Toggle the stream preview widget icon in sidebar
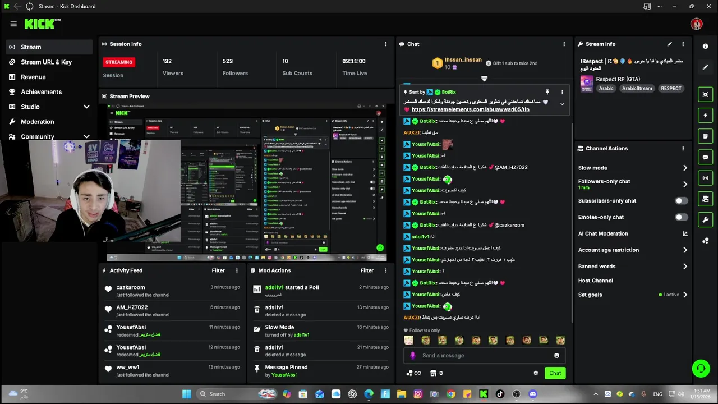Screen dimensions: 718x404 [x=706, y=94]
